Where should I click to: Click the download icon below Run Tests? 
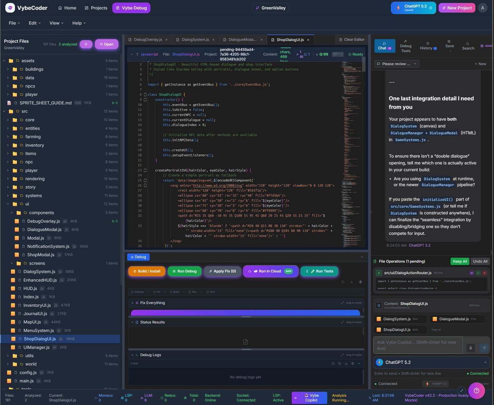click(x=352, y=282)
